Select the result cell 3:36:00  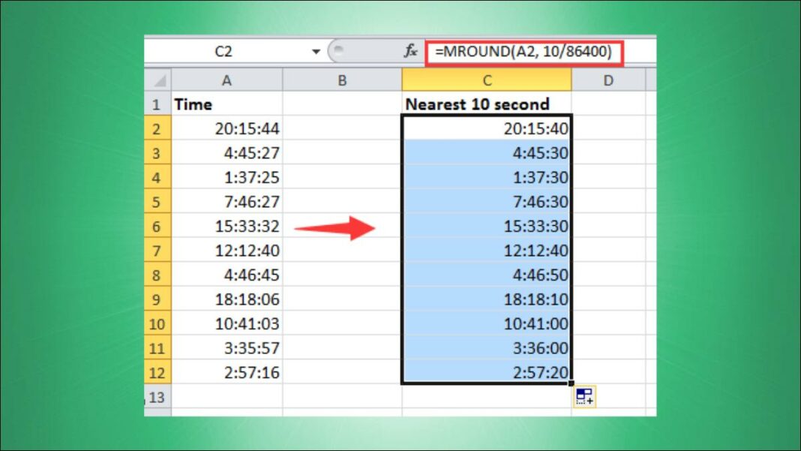(x=487, y=348)
